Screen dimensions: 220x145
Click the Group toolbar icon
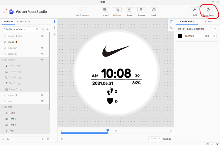point(129,10)
